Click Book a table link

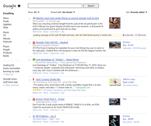(x=128, y=82)
